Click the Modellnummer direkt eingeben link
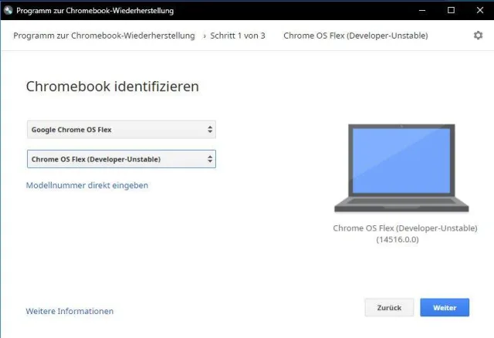This screenshot has height=338, width=494. pos(87,185)
